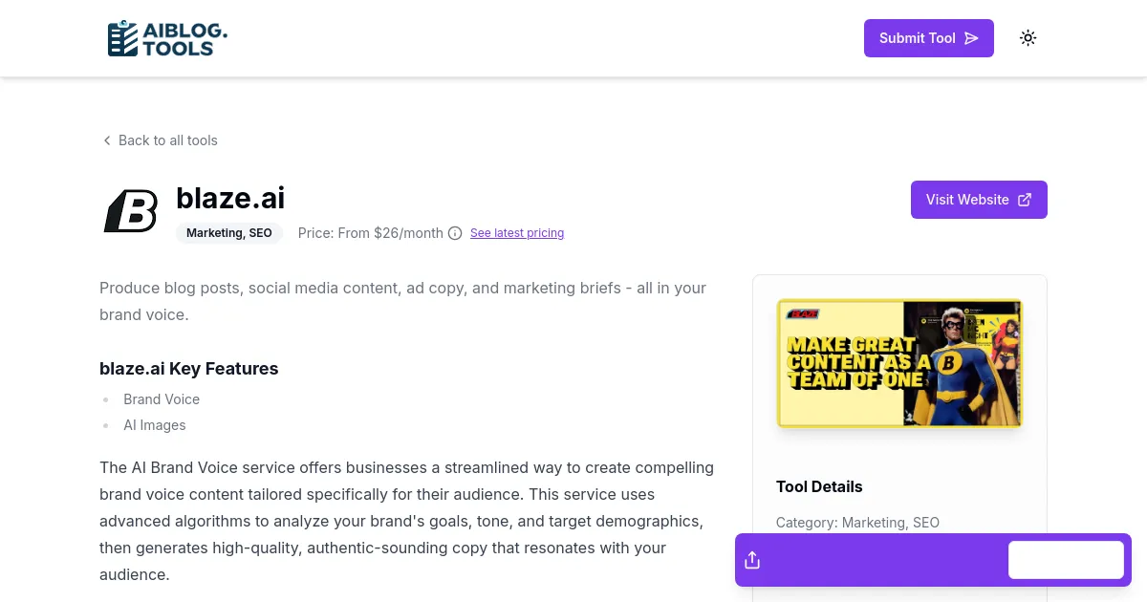1147x602 pixels.
Task: Click the blaze.ai title heading
Action: (230, 198)
